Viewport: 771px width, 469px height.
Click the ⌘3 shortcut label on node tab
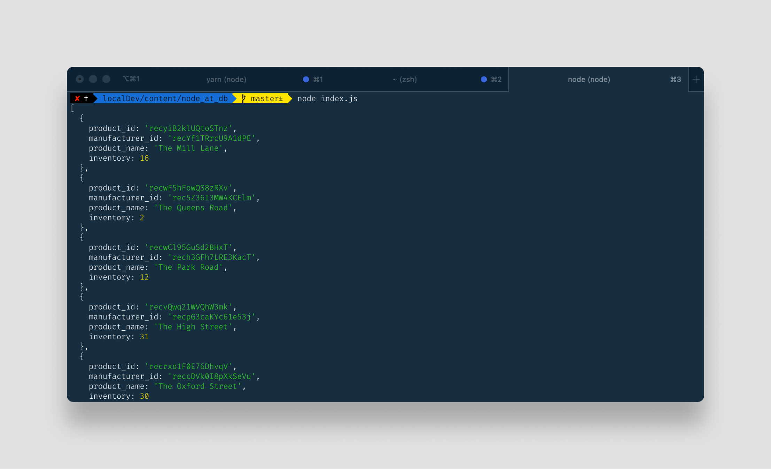click(x=676, y=80)
